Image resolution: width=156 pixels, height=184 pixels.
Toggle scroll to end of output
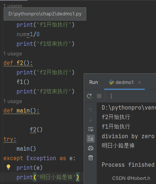click(x=91, y=139)
